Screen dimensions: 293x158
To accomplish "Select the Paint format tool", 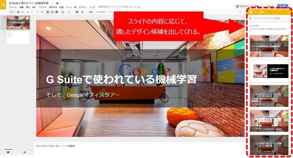I will click(x=32, y=12).
